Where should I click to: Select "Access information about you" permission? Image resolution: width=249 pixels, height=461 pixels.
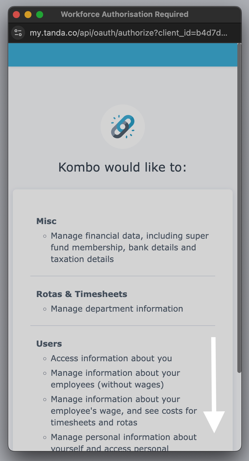pos(111,358)
